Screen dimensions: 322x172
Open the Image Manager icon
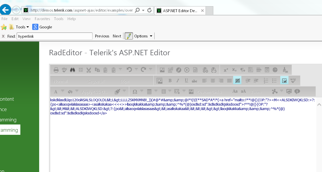click(162, 70)
